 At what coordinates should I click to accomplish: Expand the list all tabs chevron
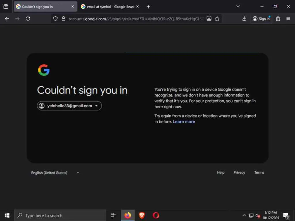(238, 7)
